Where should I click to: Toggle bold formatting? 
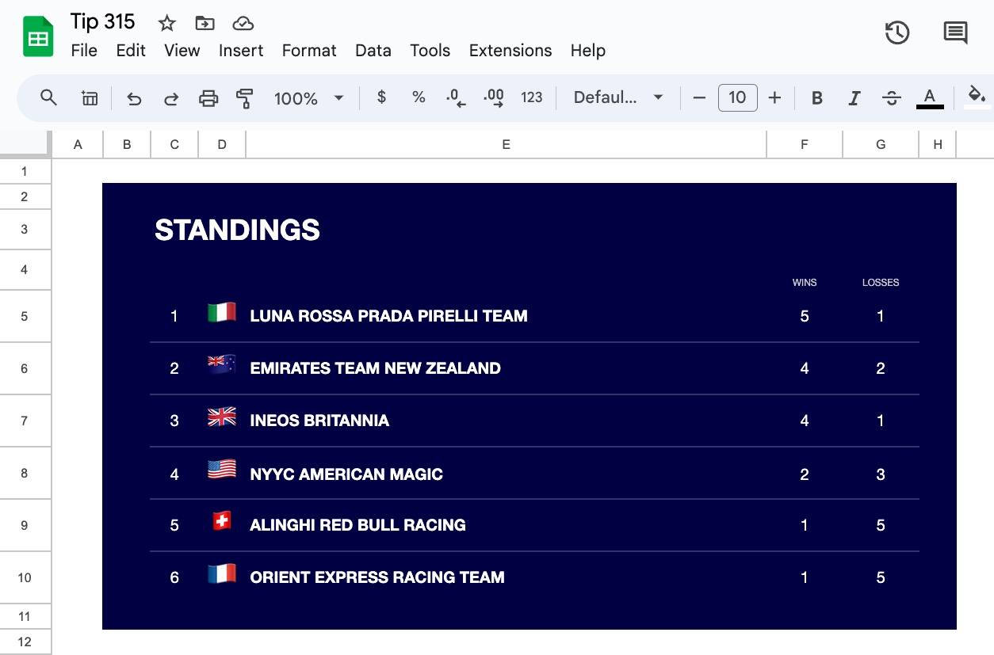(x=816, y=98)
